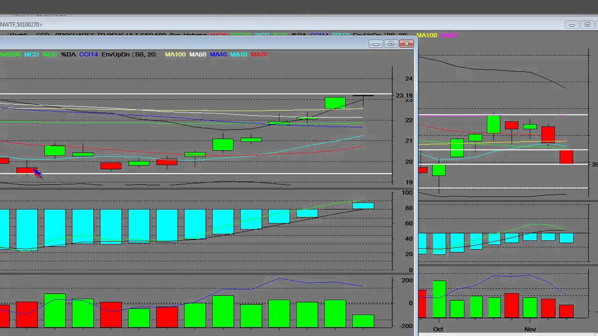This screenshot has width=598, height=336.
Task: Click the yellow MA100 label in front chart
Action: pyautogui.click(x=175, y=55)
